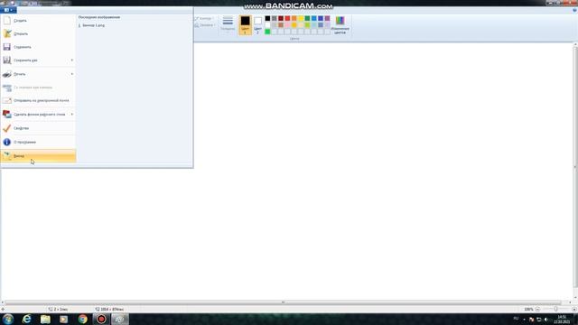
Task: Click Set as desktop background item
Action: click(x=35, y=115)
